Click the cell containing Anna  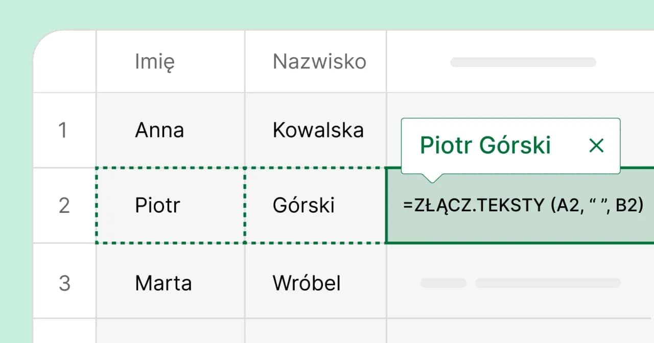tap(159, 130)
